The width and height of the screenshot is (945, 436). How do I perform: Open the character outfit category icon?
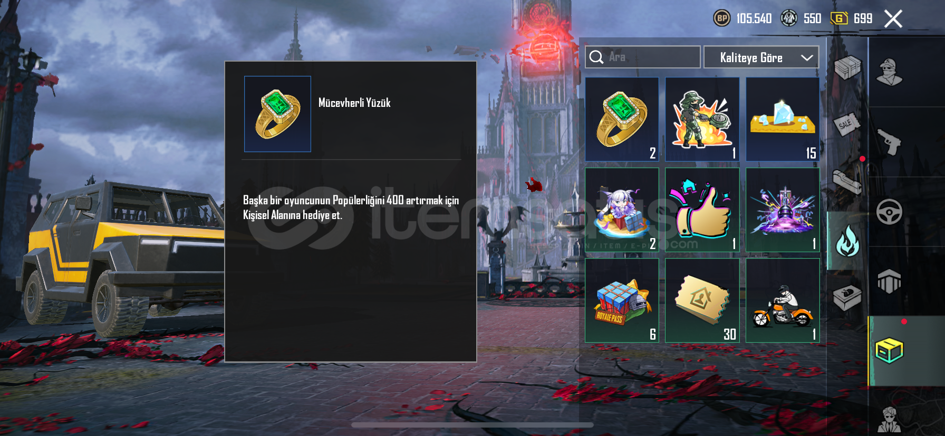[890, 72]
